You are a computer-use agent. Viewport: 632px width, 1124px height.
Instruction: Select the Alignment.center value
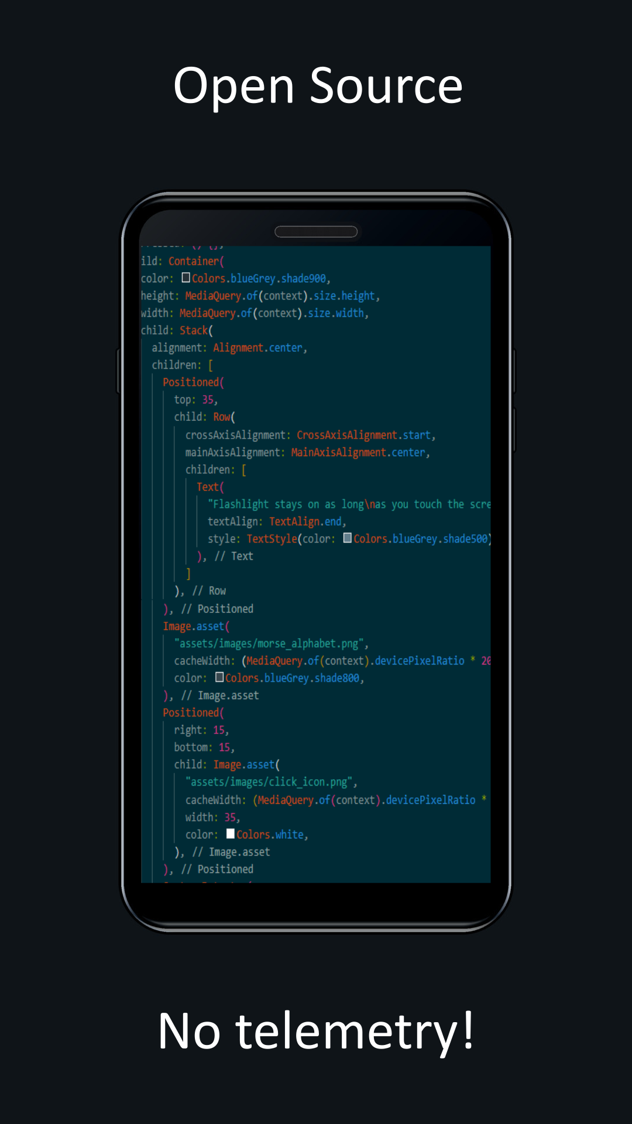(x=258, y=348)
